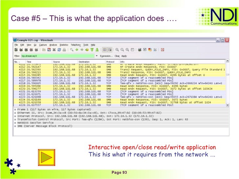
Task: Edit coloring rules icon
Action: coord(150,50)
